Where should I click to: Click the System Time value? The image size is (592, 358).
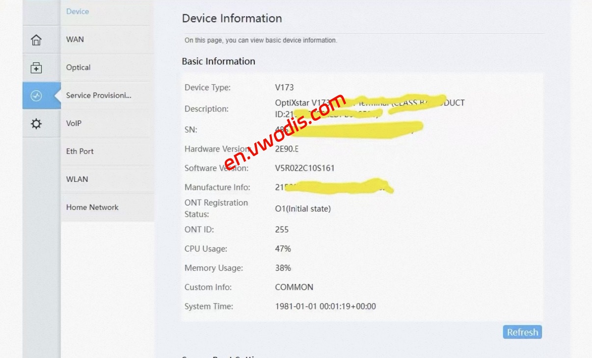[x=325, y=307]
